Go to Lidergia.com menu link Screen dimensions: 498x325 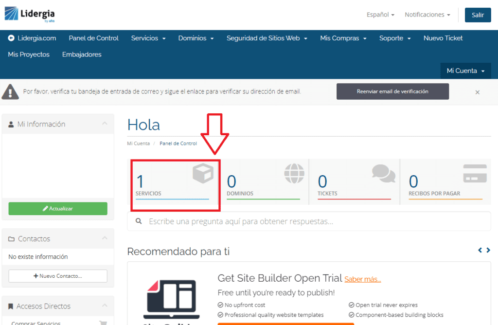coord(37,38)
